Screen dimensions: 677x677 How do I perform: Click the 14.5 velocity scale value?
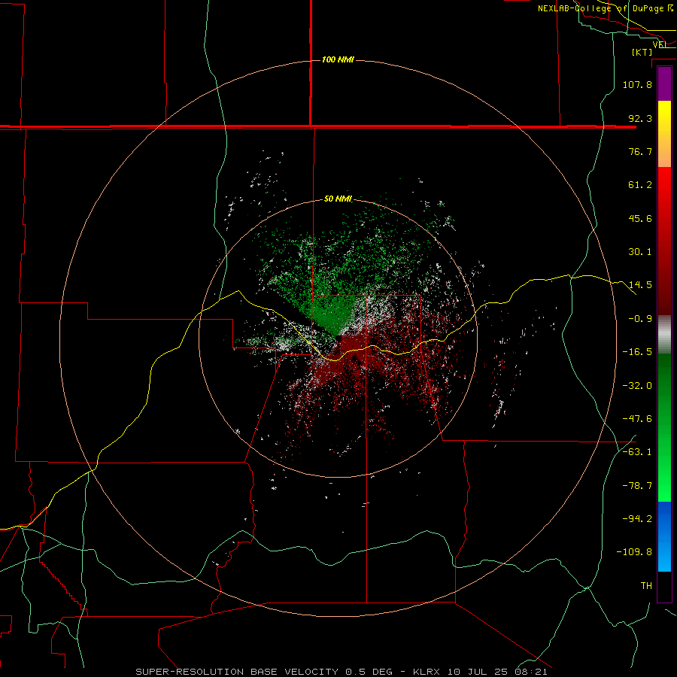[640, 285]
